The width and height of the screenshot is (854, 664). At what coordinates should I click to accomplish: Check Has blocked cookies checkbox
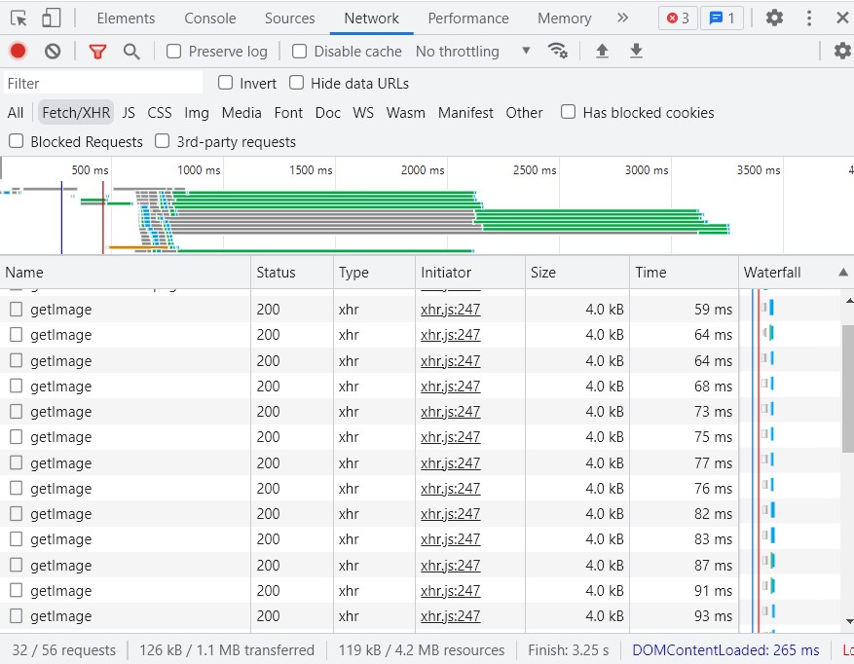568,112
